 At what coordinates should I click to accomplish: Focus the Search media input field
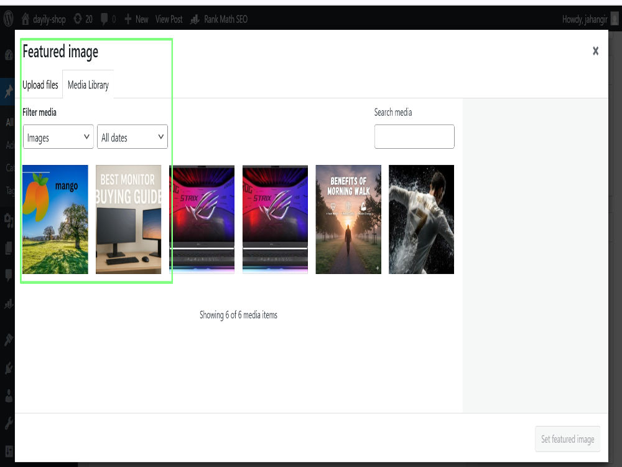click(x=414, y=136)
